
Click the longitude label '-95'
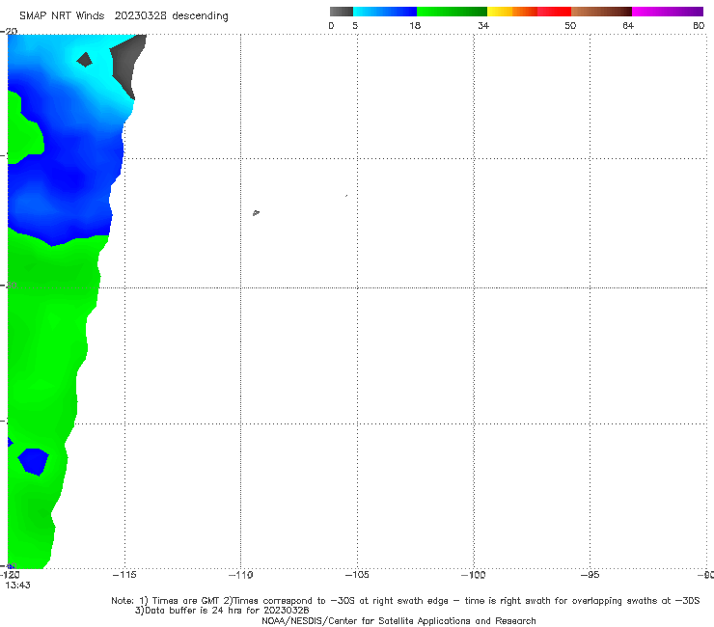pos(590,575)
